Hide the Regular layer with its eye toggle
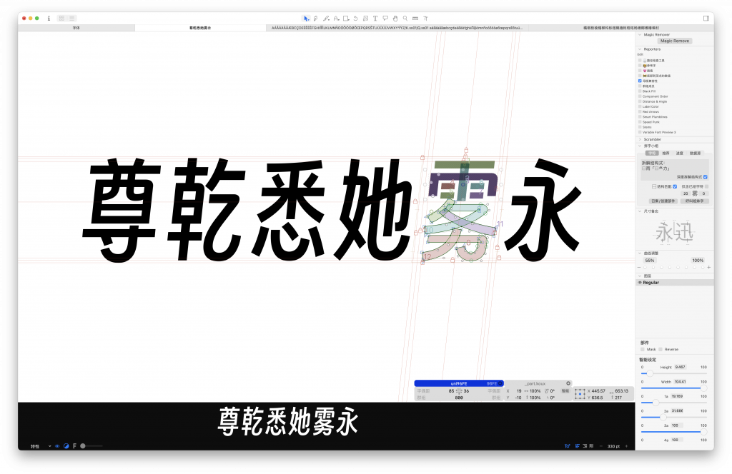 (641, 281)
